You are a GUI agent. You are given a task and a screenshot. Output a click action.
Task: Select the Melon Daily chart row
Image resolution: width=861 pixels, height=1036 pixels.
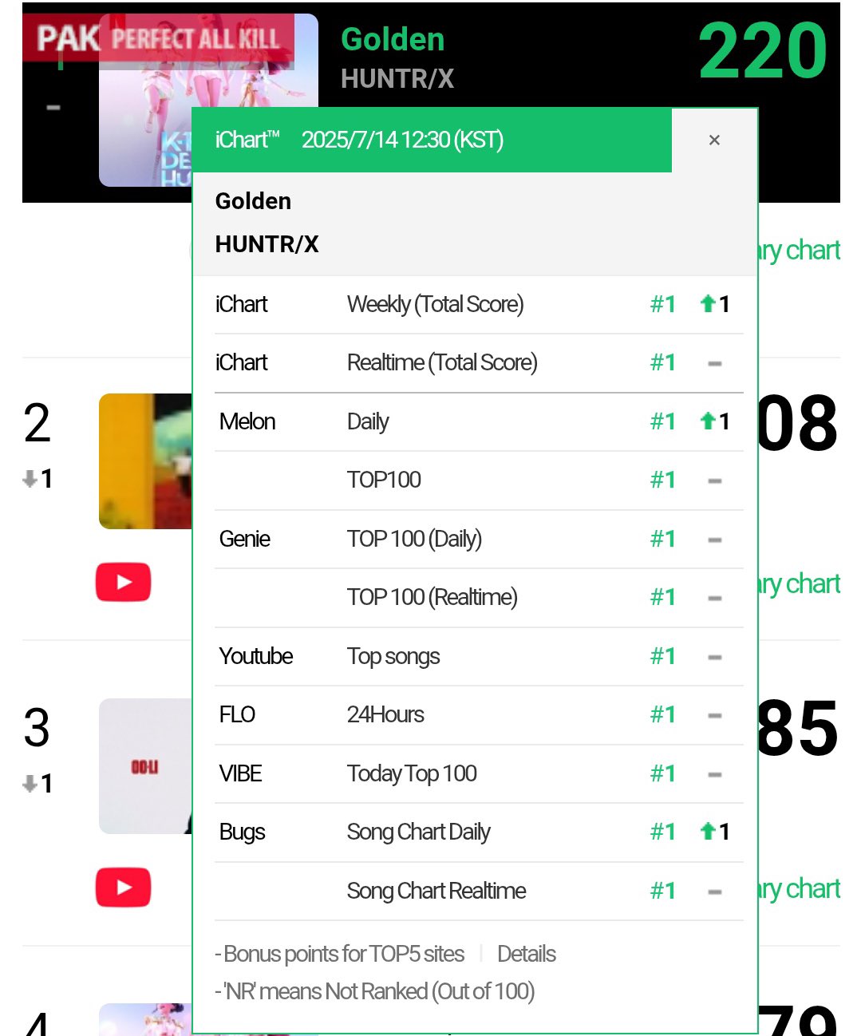tap(479, 421)
